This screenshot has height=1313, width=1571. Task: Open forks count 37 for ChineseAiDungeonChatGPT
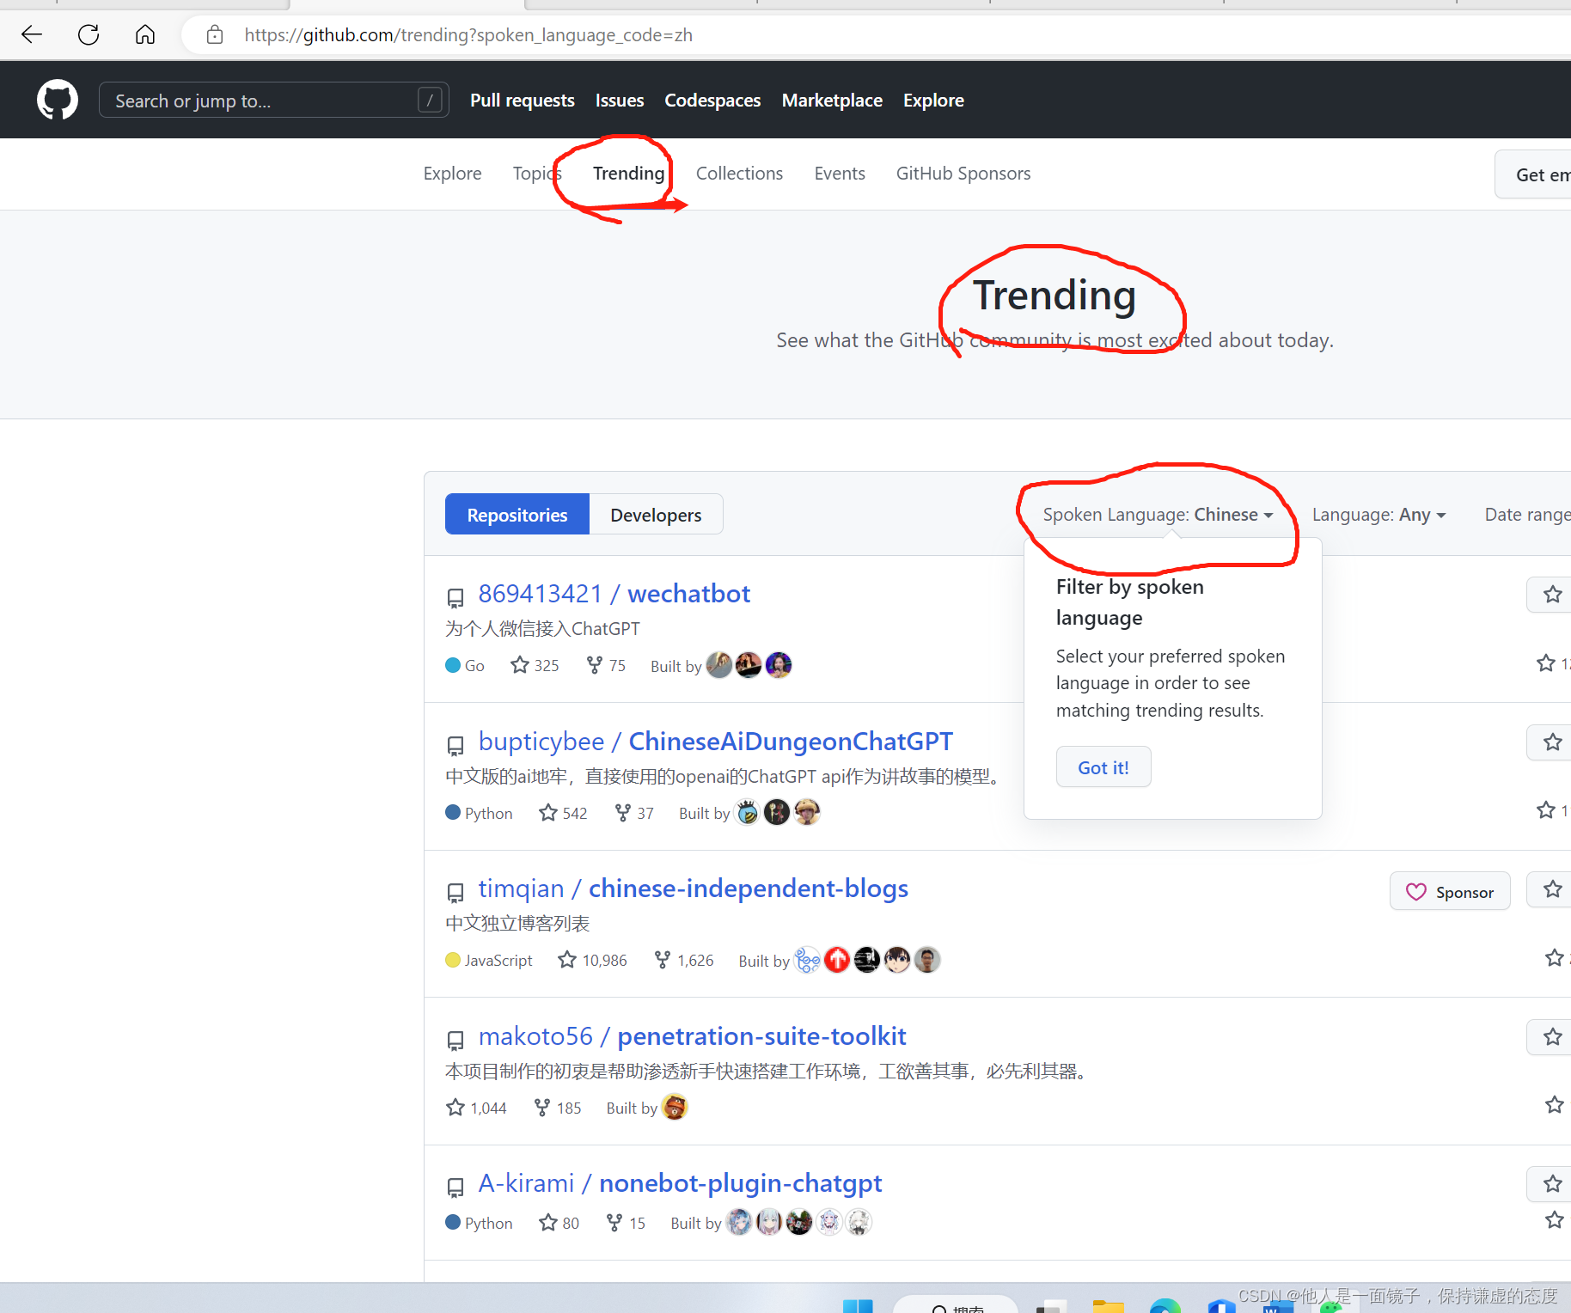click(634, 813)
